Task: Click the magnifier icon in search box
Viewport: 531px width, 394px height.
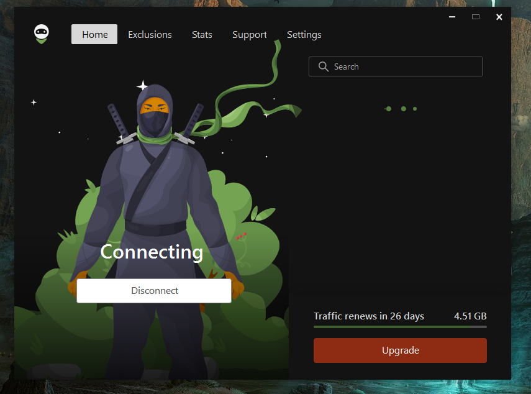Action: pos(324,66)
